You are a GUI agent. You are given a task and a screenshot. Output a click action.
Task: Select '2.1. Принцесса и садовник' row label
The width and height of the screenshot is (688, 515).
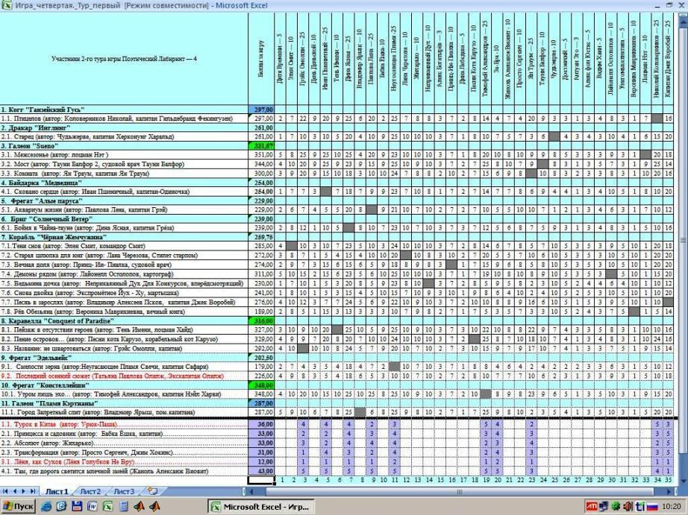124,434
